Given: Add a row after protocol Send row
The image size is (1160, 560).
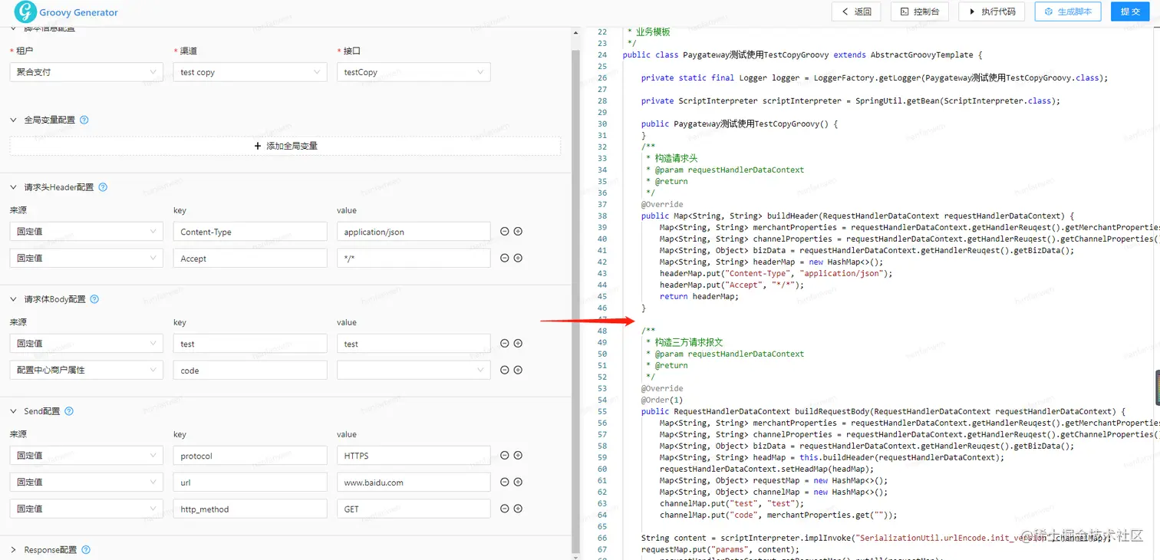Looking at the screenshot, I should (x=518, y=456).
